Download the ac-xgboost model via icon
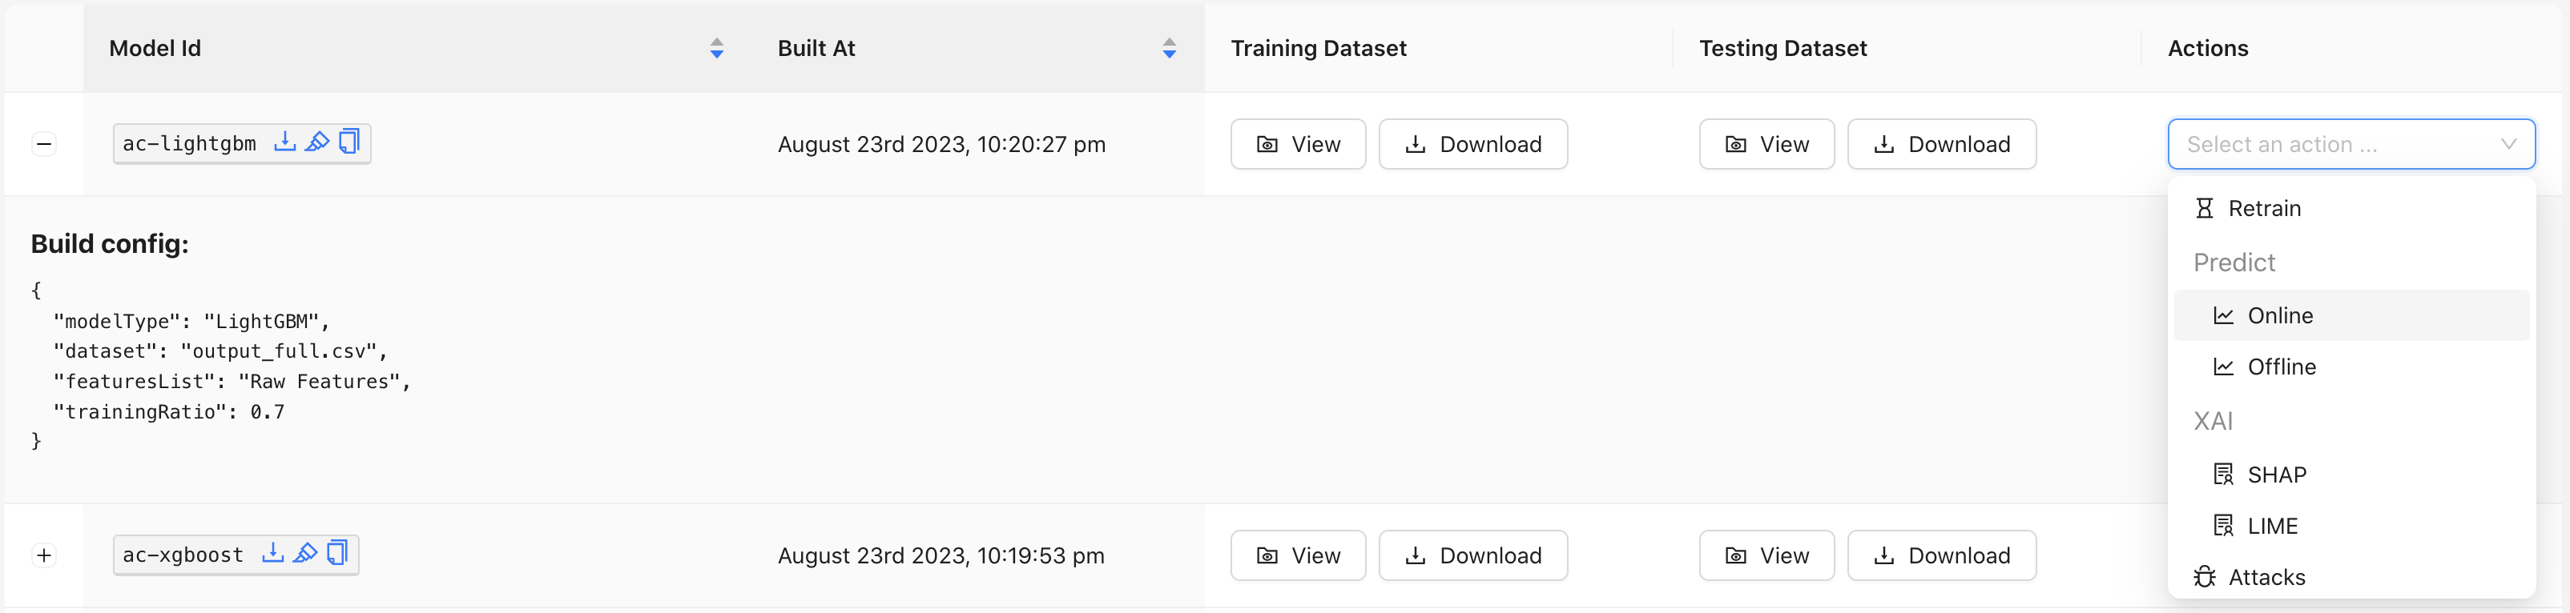2570x613 pixels. 272,553
